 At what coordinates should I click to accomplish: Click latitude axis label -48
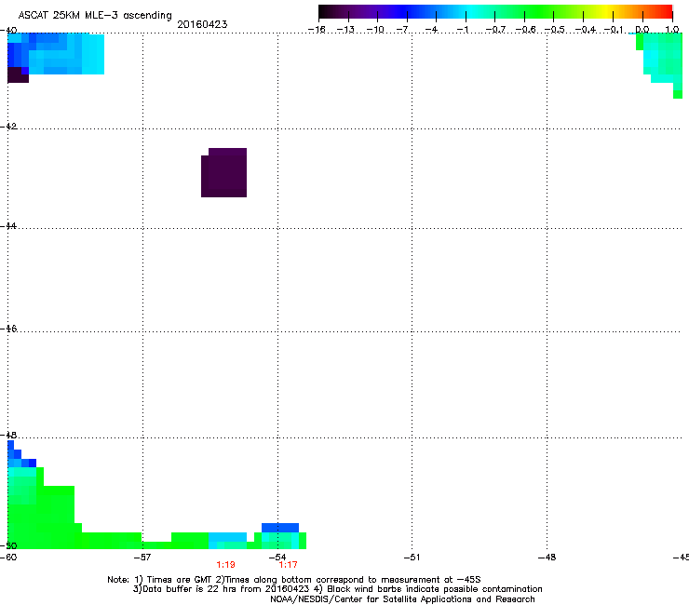coord(8,435)
